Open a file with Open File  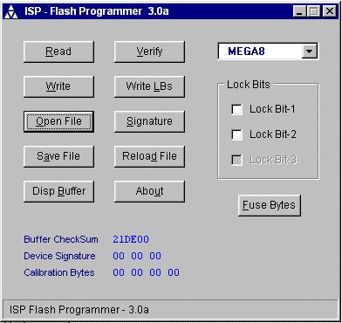(58, 121)
